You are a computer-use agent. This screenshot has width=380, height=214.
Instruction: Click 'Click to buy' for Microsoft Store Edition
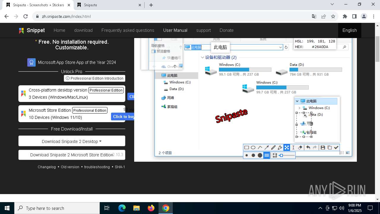[123, 117]
